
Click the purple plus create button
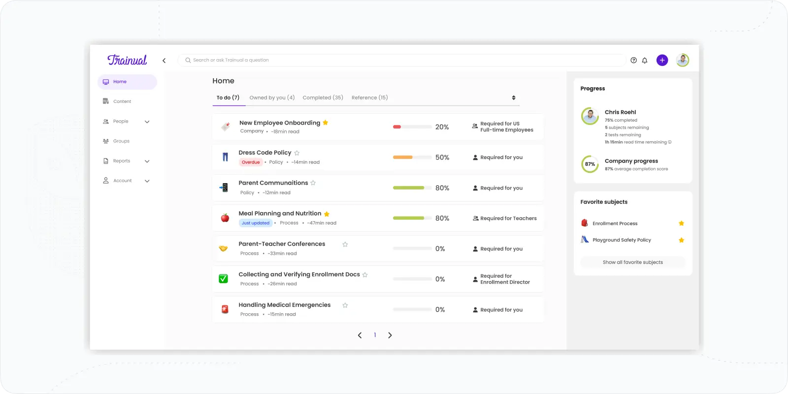coord(662,60)
